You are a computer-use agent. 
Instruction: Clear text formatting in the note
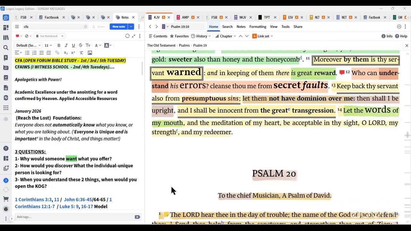coord(82,53)
